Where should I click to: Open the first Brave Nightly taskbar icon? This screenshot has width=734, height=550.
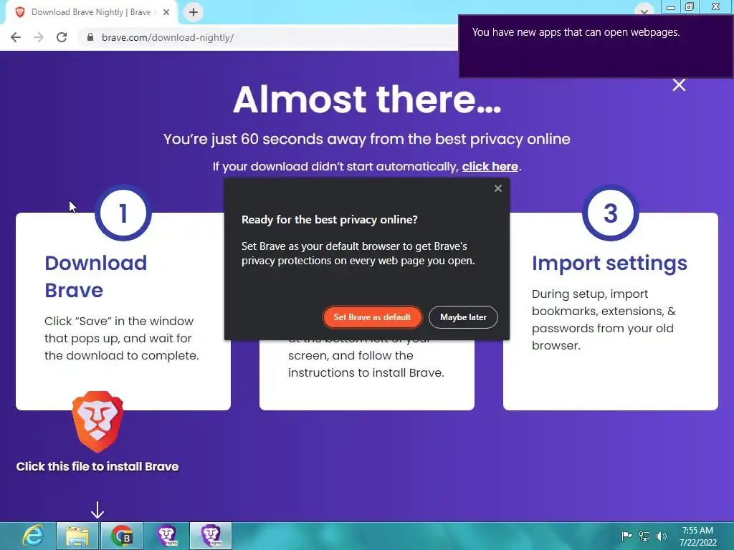pyautogui.click(x=166, y=536)
